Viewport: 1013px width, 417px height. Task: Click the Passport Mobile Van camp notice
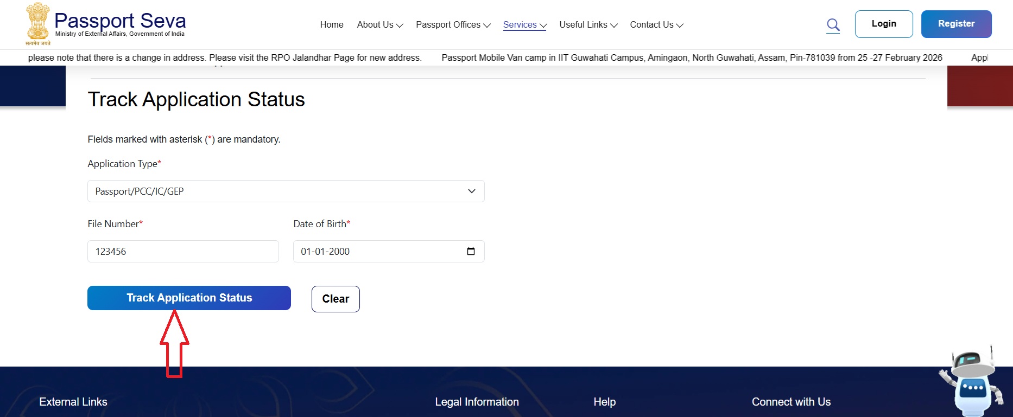pos(692,58)
